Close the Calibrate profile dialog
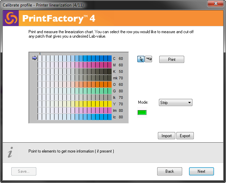This screenshot has width=226, height=183. click(216, 3)
